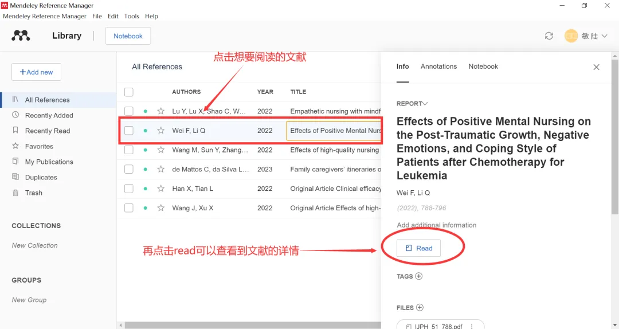Check the Wang J, Xu X reference checkbox
The height and width of the screenshot is (329, 619).
coord(129,207)
